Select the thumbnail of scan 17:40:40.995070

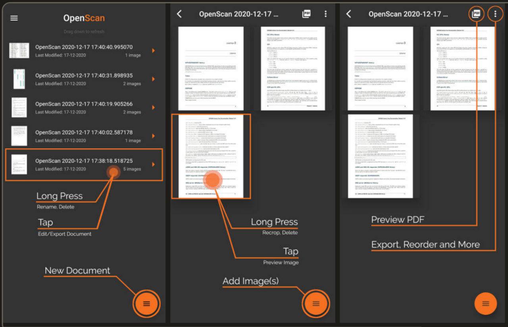pos(19,50)
